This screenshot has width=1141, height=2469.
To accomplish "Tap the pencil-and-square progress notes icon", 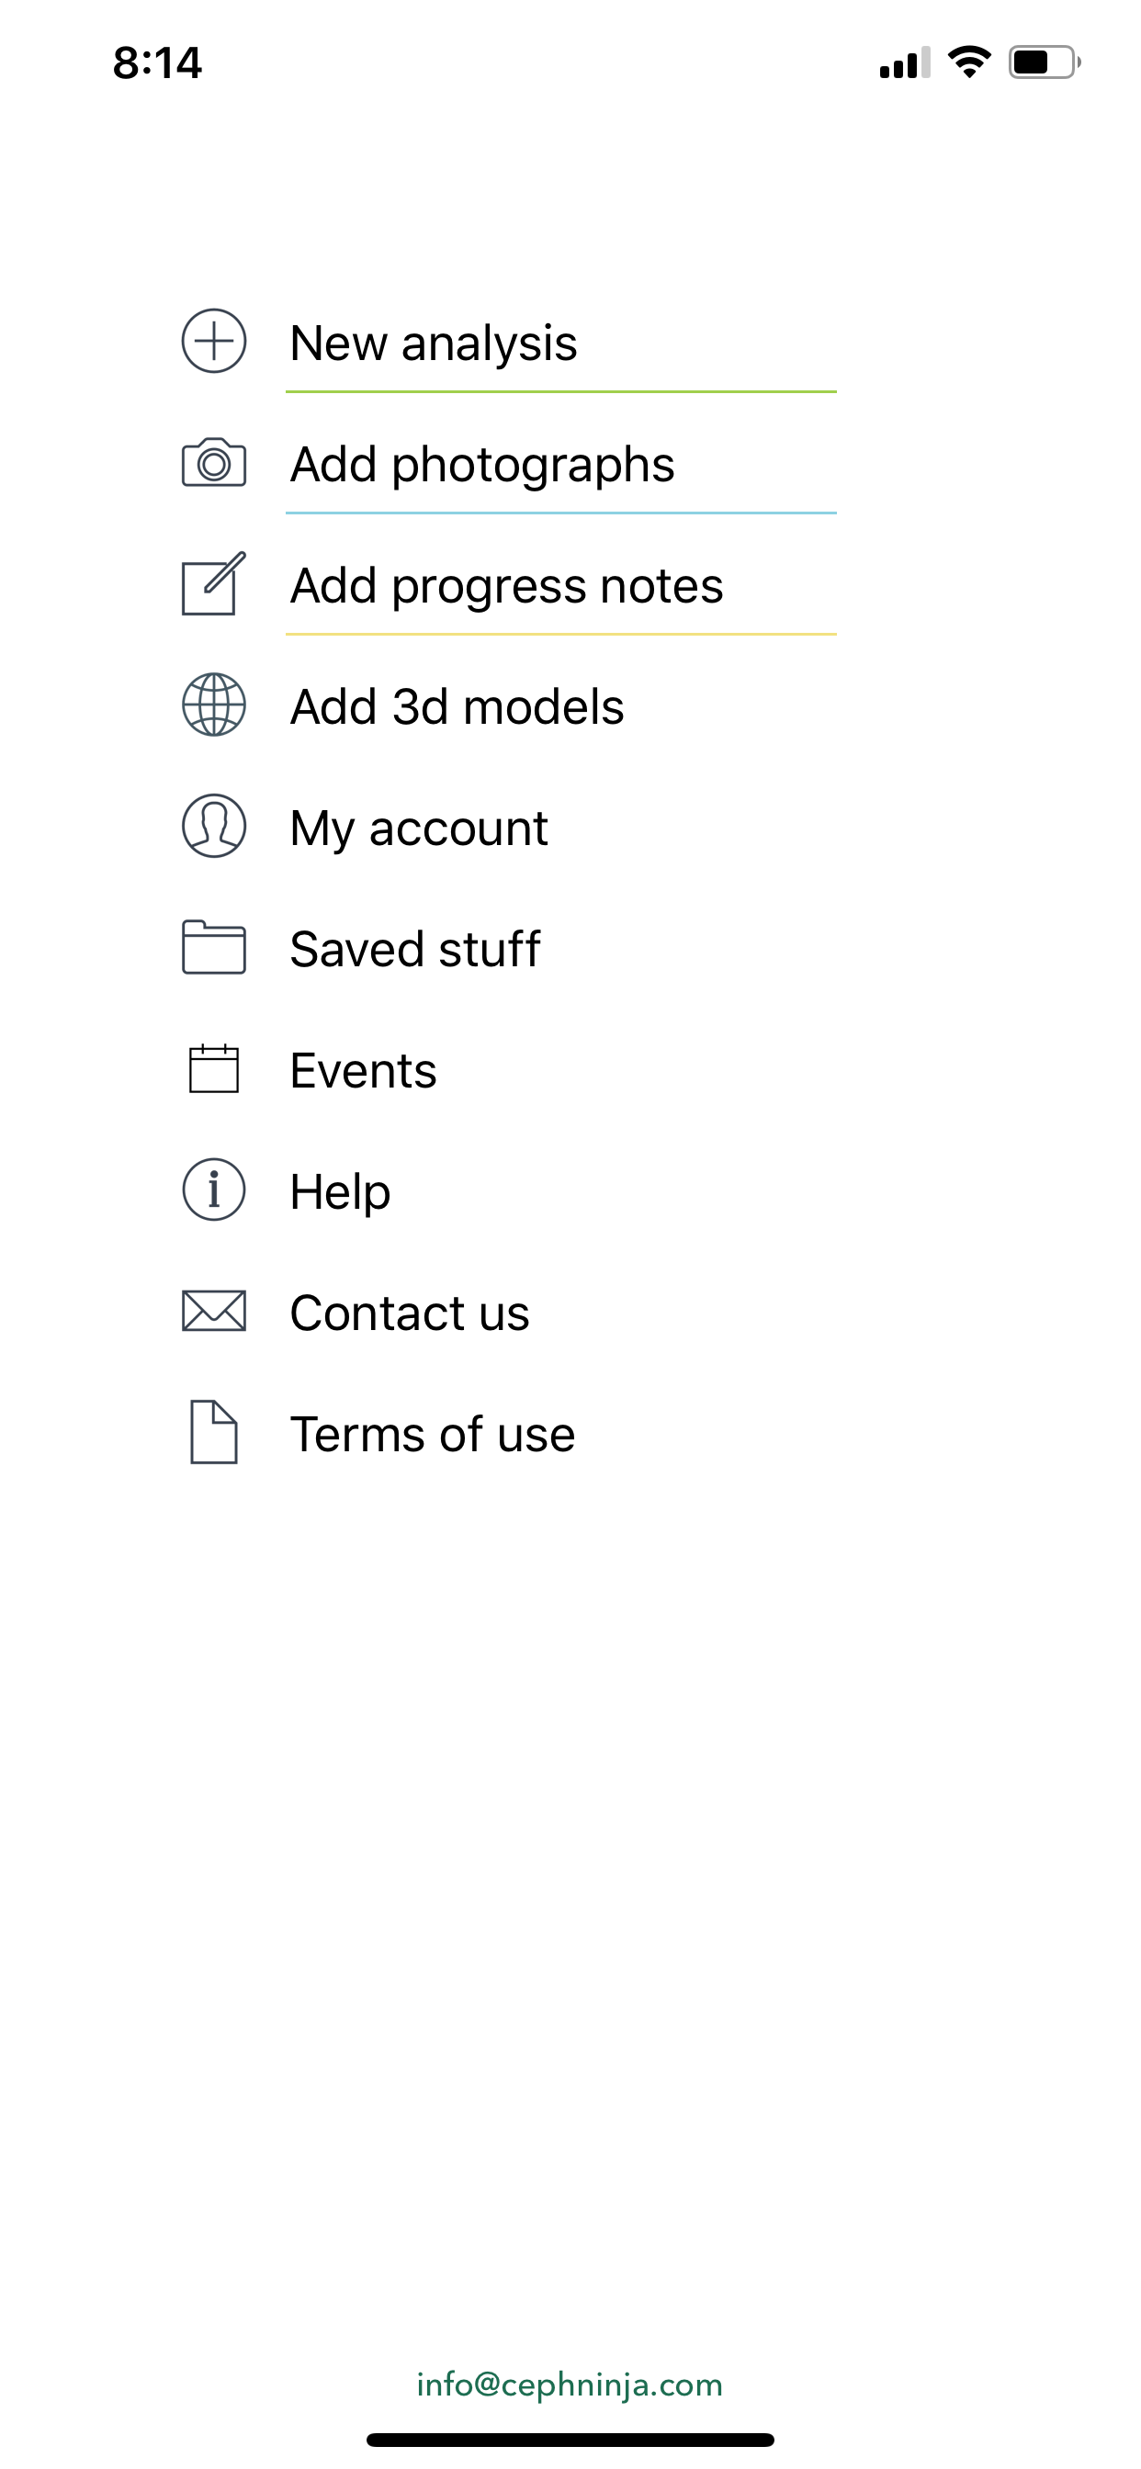I will (214, 583).
